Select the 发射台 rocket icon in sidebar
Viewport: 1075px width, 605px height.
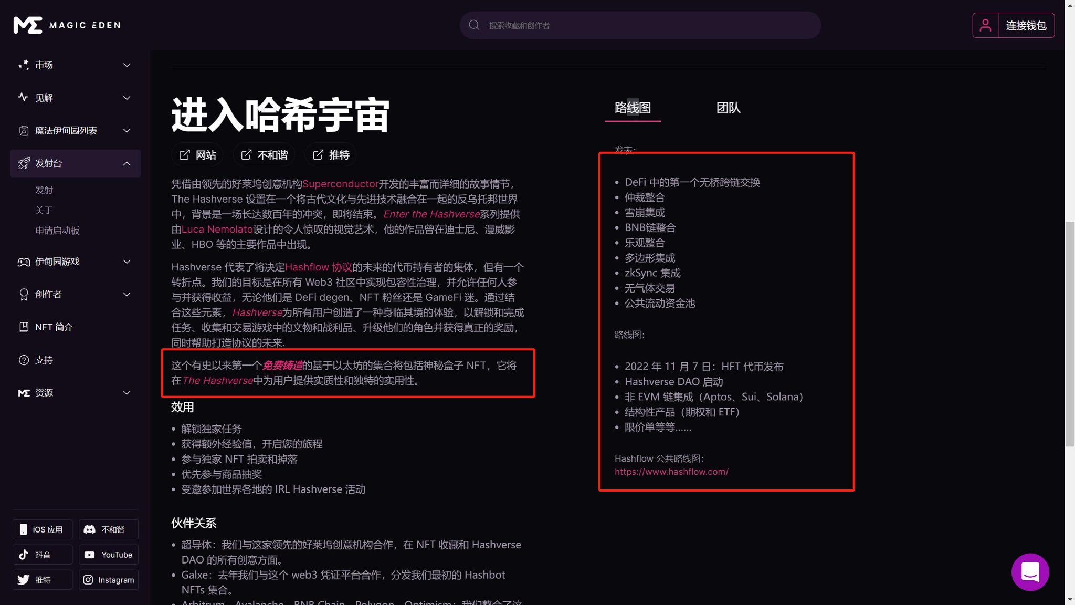(x=24, y=163)
